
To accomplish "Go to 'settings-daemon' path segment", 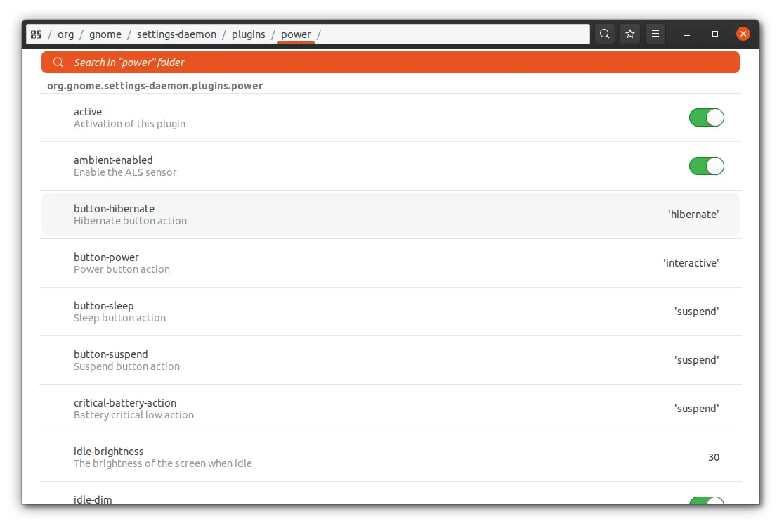I will tap(176, 34).
